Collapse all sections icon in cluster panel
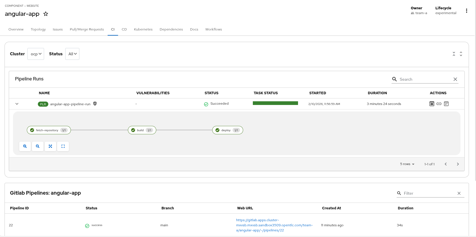Screen dimensions: 476x237 pyautogui.click(x=454, y=54)
